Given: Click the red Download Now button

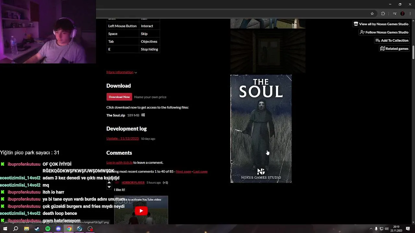Looking at the screenshot, I should pos(119,97).
